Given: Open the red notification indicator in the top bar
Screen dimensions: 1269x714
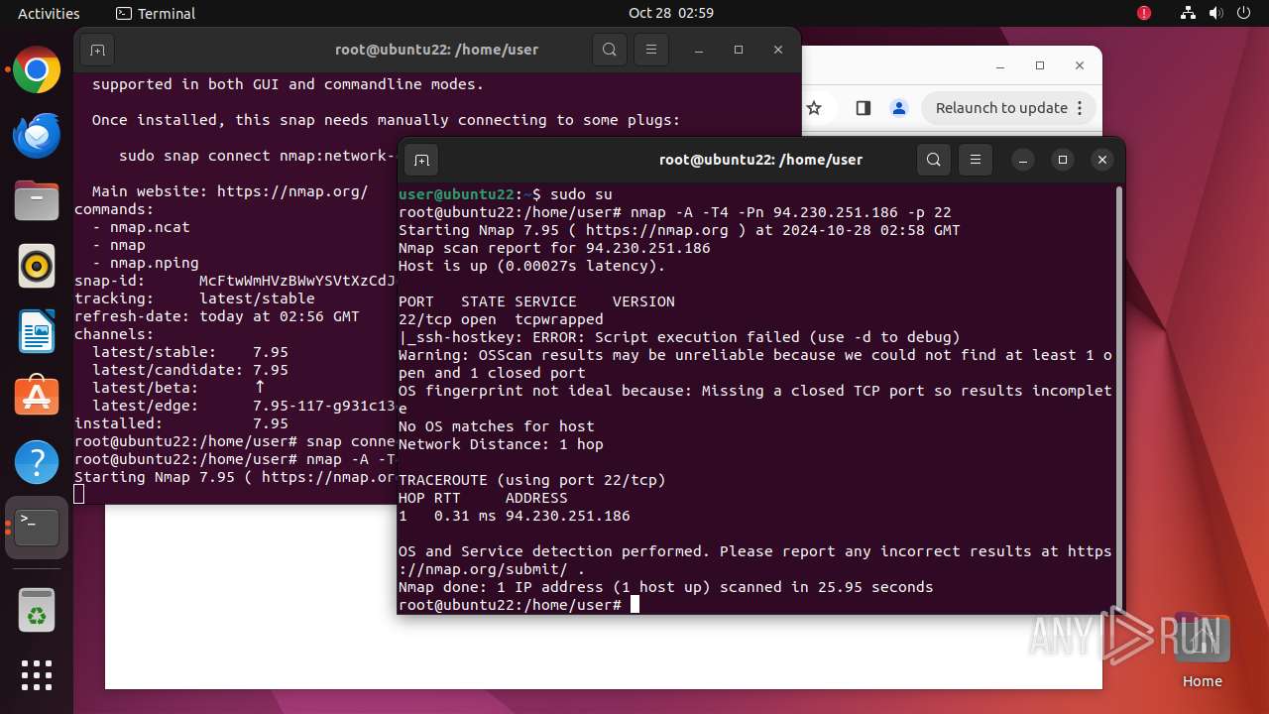Looking at the screenshot, I should [1144, 13].
